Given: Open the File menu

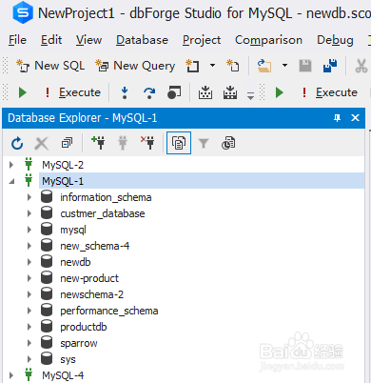Looking at the screenshot, I should (17, 40).
